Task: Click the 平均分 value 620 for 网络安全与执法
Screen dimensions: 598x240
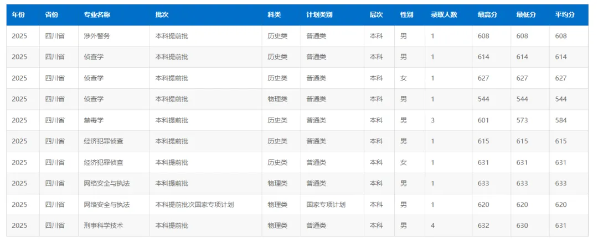Action: pyautogui.click(x=561, y=205)
